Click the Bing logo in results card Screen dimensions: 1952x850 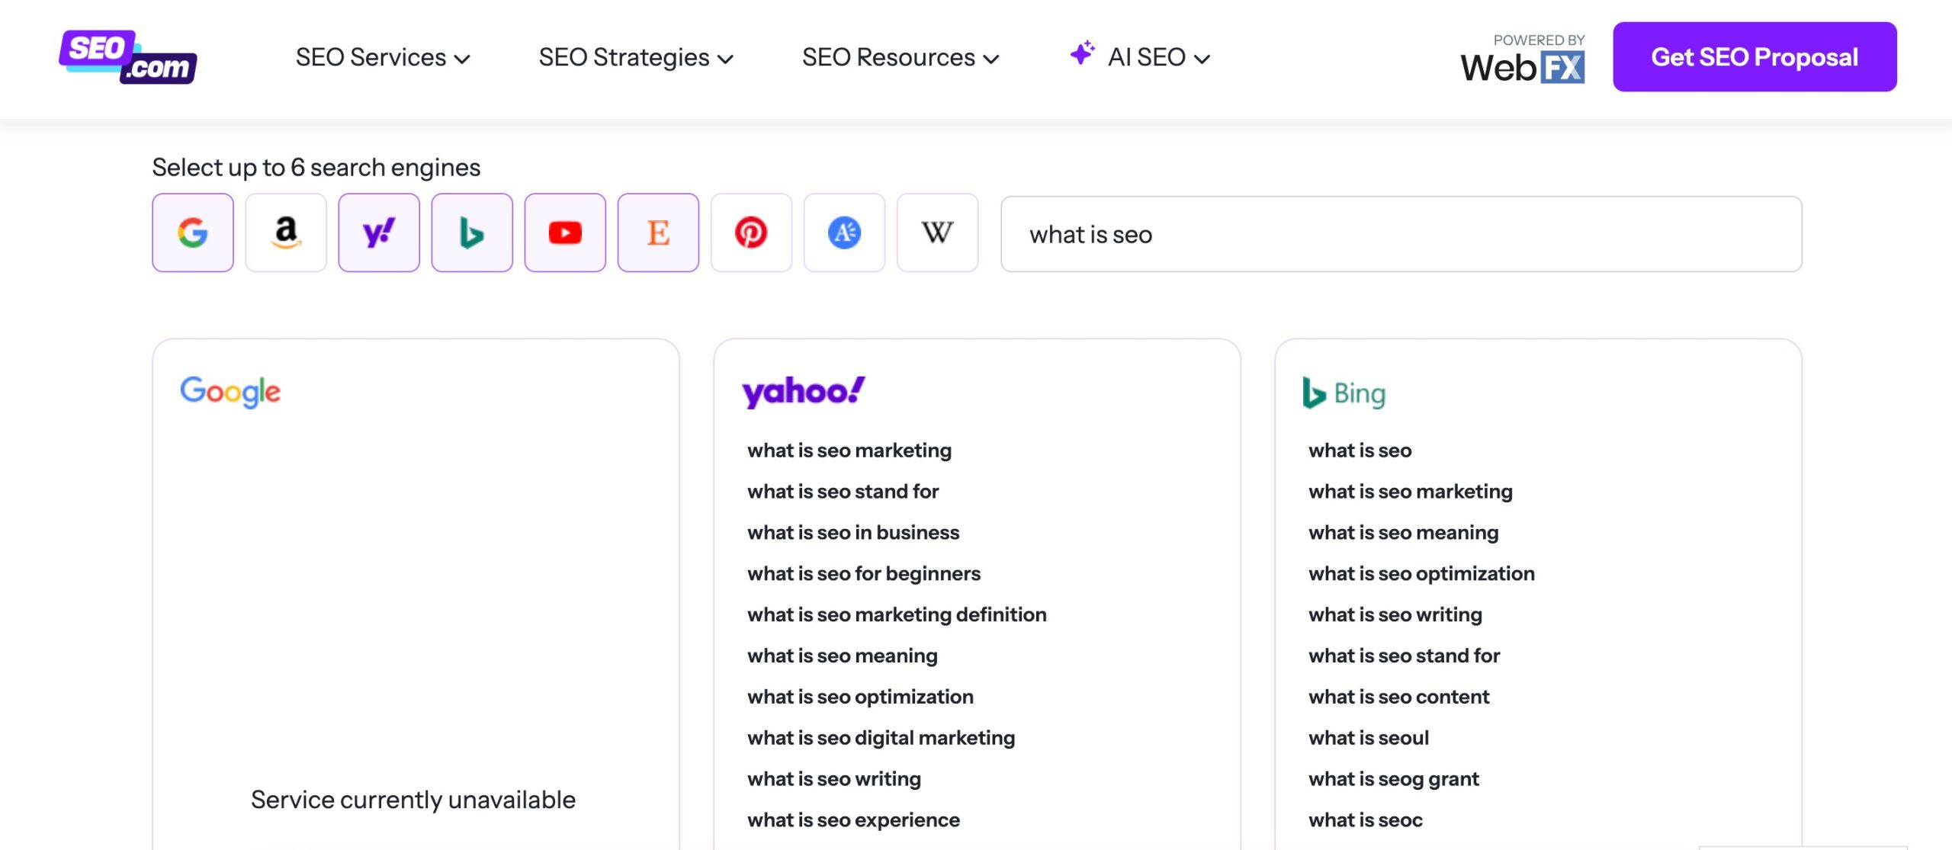click(x=1344, y=393)
